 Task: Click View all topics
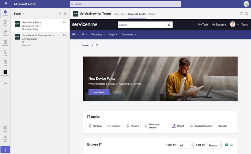pyautogui.click(x=222, y=126)
